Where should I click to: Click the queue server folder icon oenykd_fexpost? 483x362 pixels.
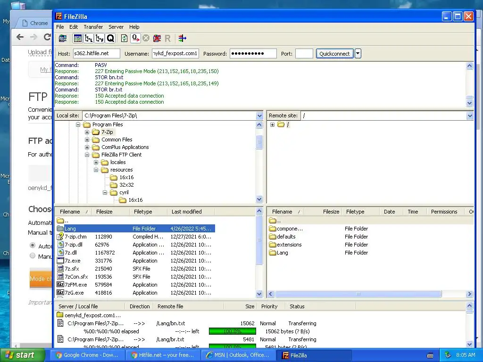tap(60, 315)
